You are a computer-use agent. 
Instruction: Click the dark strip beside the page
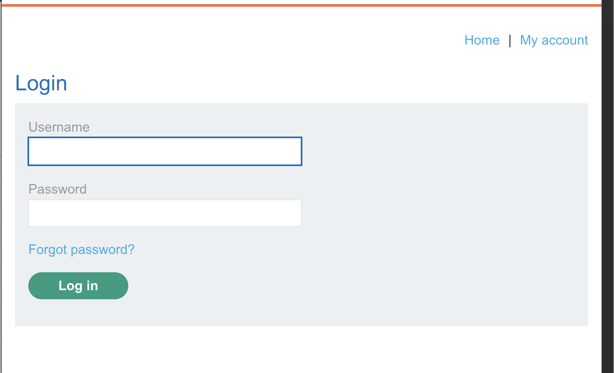coord(608,186)
